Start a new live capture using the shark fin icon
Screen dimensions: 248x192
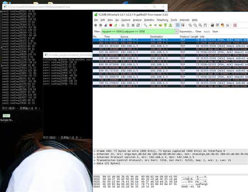[106, 25]
